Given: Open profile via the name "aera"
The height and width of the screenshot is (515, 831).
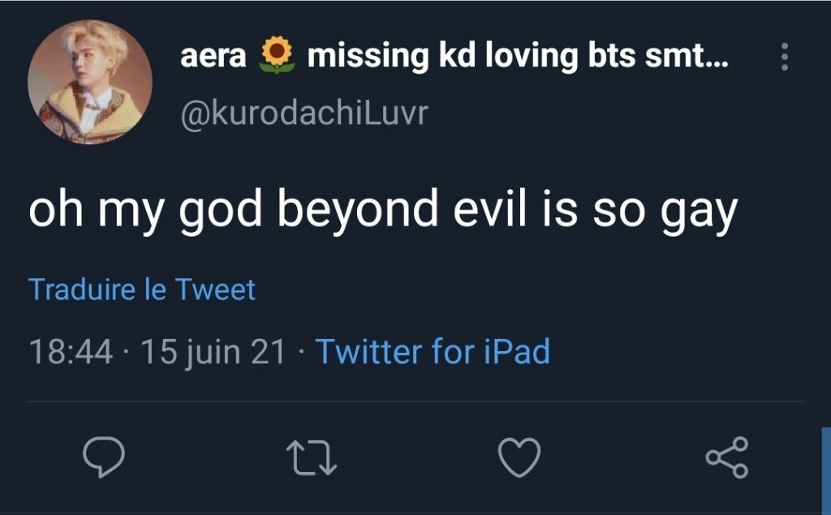Looking at the screenshot, I should [213, 56].
